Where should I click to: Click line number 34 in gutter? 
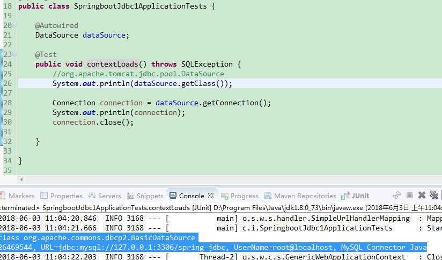tap(8, 161)
